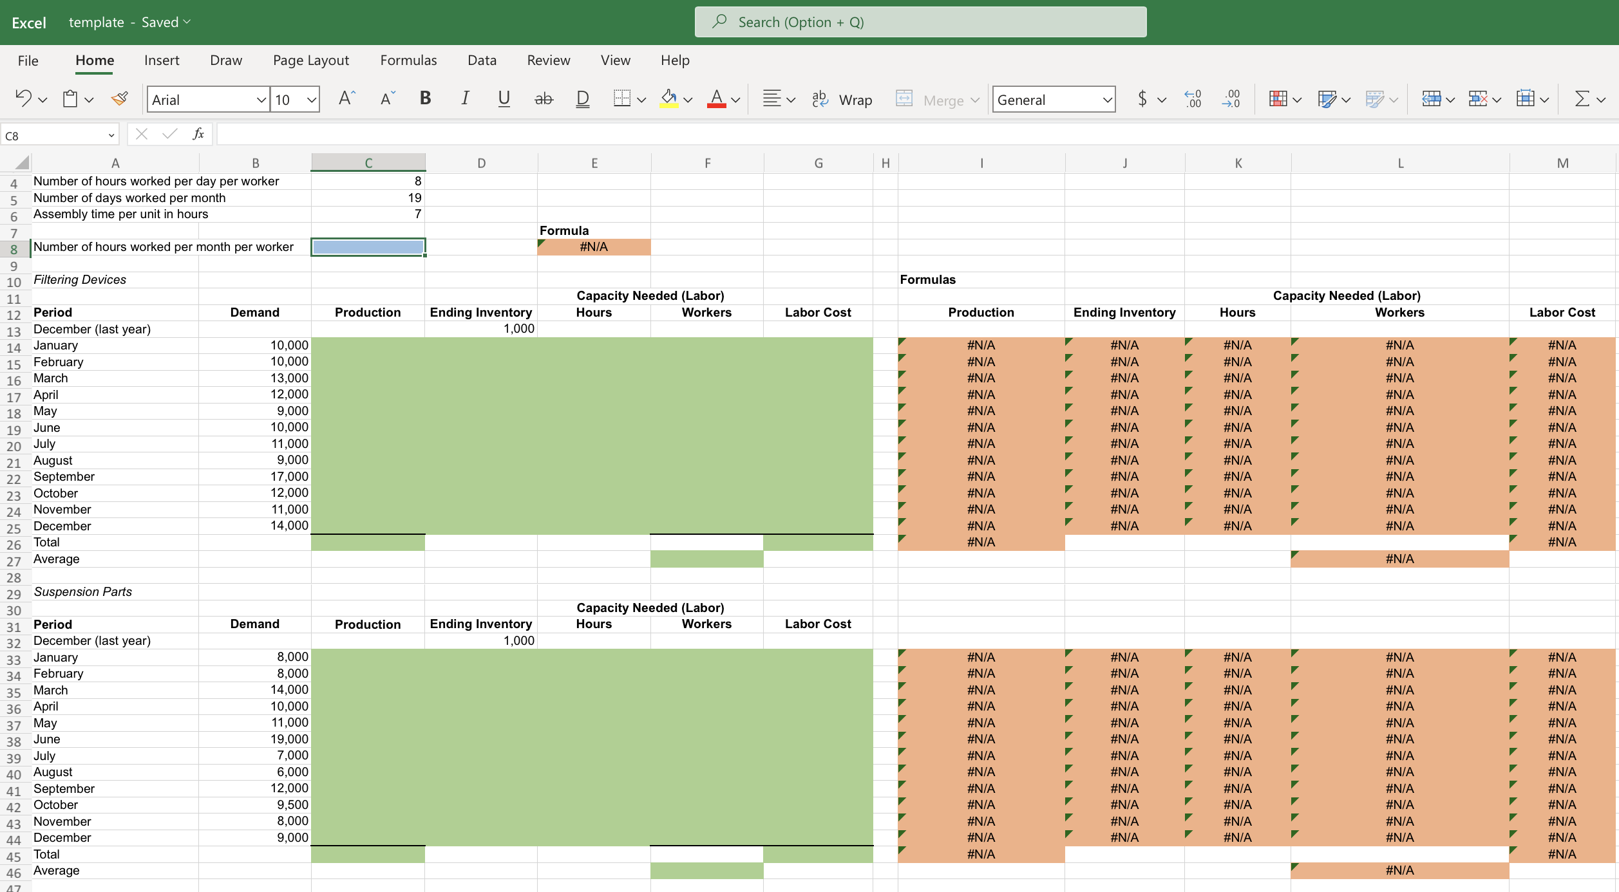Select the #N/A cell under Formula heading

[x=594, y=247]
